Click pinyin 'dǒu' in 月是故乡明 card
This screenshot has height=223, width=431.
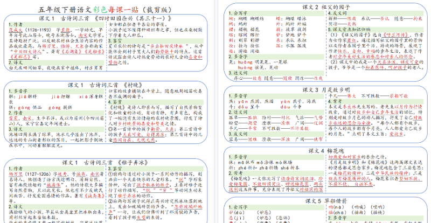[x=243, y=107]
